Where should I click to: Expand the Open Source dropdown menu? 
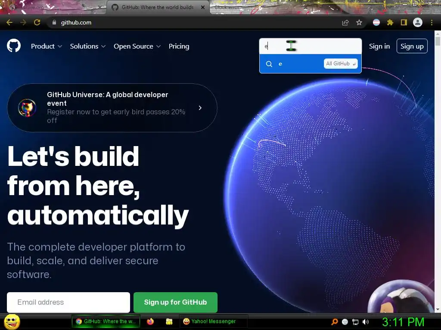click(x=137, y=46)
